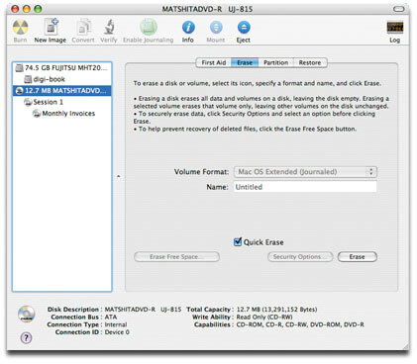
Task: Click the digi-book volume icon
Action: (28, 79)
